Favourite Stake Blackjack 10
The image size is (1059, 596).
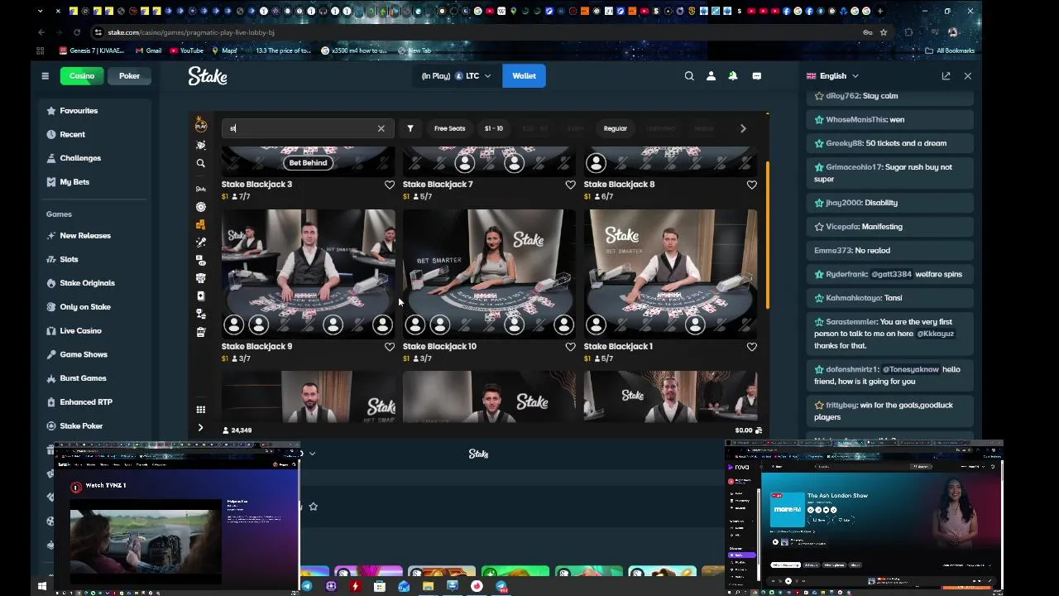coord(571,347)
